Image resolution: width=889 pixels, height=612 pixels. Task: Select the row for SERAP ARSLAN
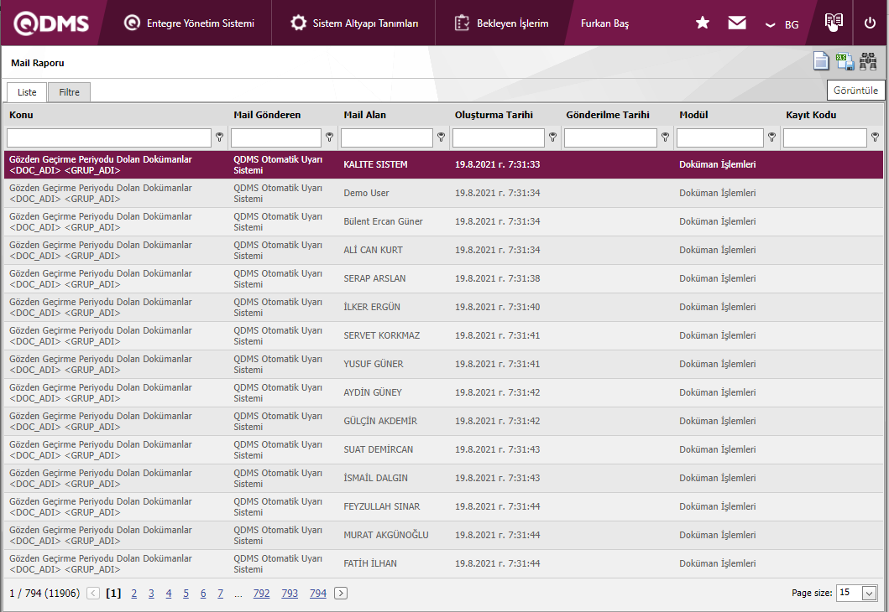[x=375, y=278]
